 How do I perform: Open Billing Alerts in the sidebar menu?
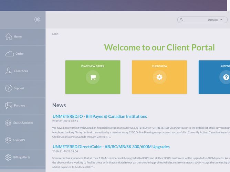pos(23,158)
